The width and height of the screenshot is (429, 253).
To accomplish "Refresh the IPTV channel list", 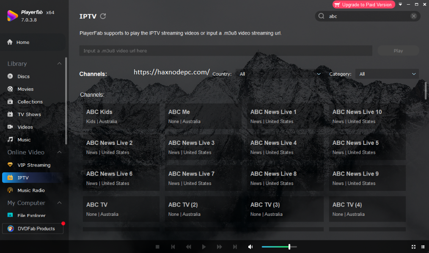I will [x=103, y=16].
